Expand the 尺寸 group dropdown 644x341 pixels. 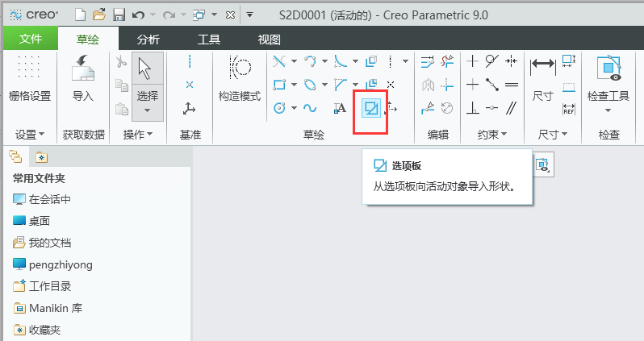pyautogui.click(x=553, y=134)
